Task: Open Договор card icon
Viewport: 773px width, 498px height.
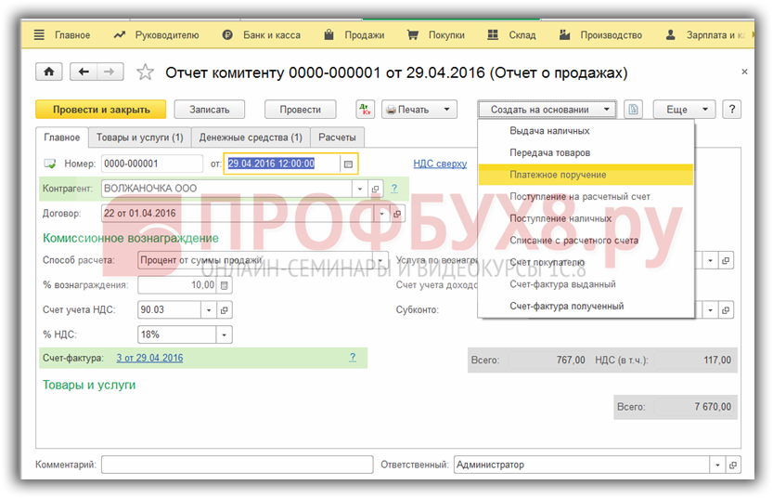Action: pos(397,214)
